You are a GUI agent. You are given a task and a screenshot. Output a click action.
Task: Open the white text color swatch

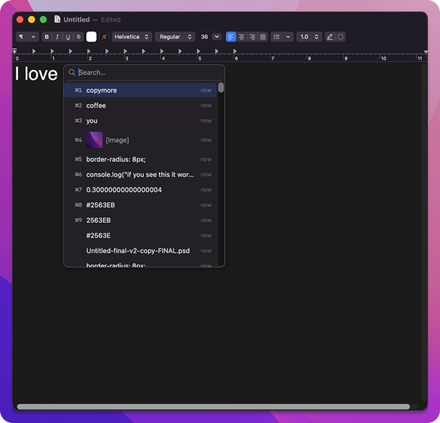click(91, 37)
